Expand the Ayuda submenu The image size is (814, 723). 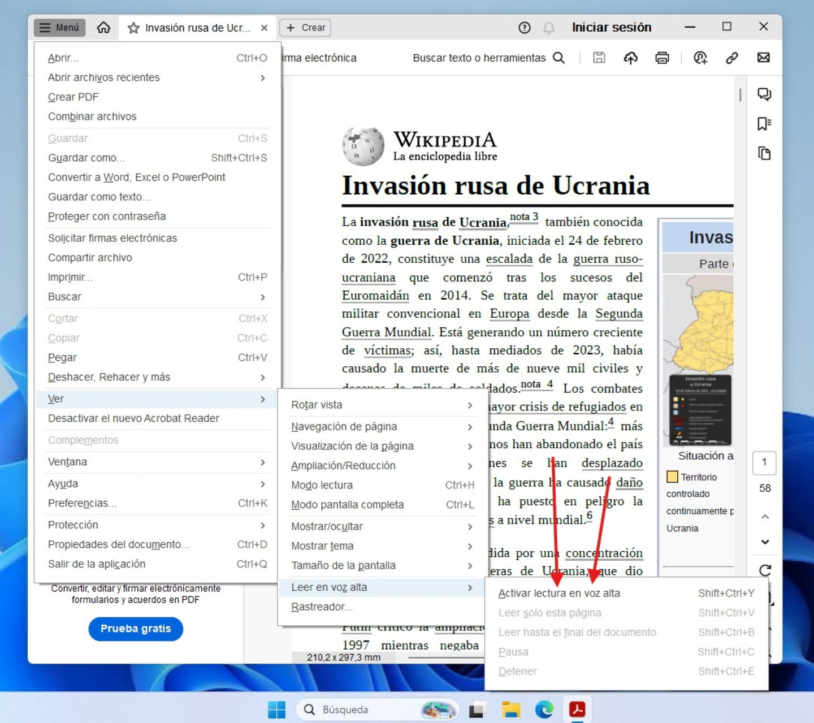157,484
